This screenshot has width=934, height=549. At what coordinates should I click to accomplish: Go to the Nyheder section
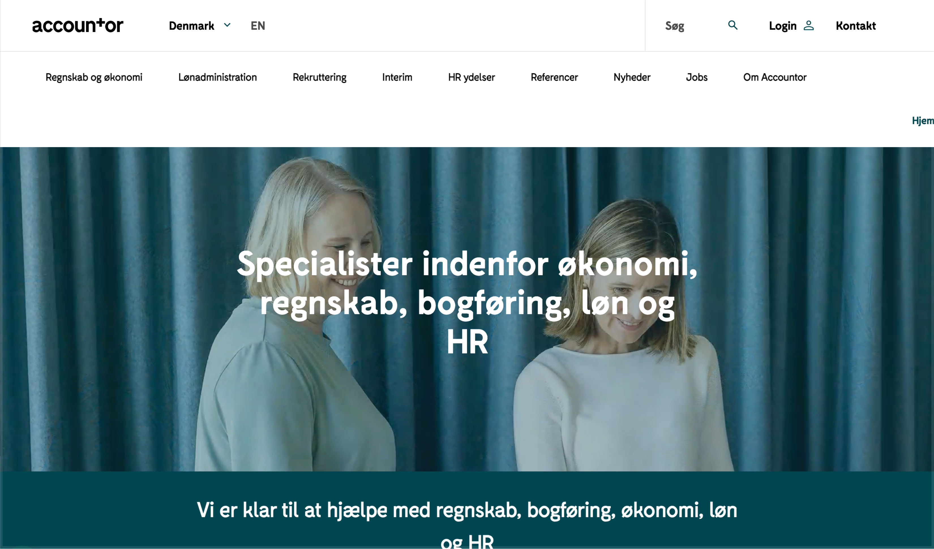(631, 77)
